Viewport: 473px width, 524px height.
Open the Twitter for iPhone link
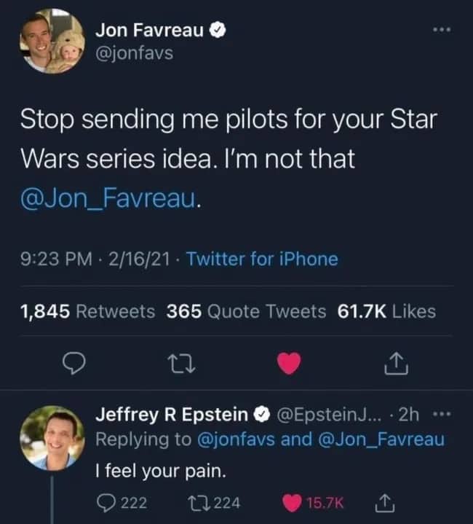click(x=262, y=259)
